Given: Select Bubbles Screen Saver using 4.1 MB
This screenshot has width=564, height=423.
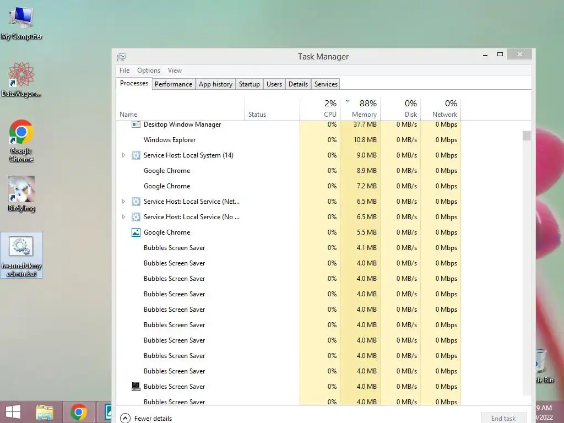Looking at the screenshot, I should (289, 248).
